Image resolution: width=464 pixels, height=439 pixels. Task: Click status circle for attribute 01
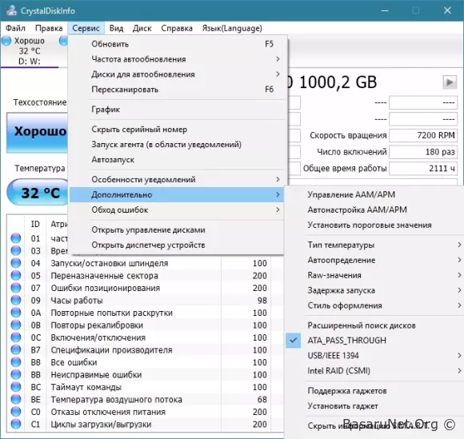click(x=16, y=238)
